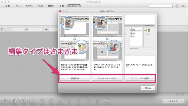Click the book file browser preview image
Image resolution: width=188 pixels, height=106 pixels.
pyautogui.click(x=140, y=40)
